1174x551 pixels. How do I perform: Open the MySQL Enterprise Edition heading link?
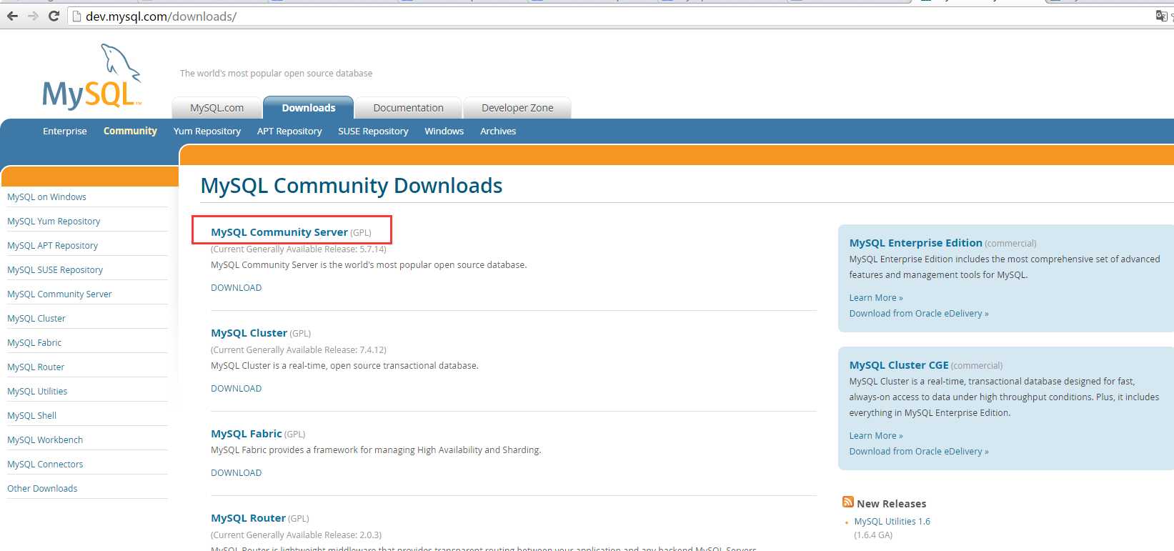click(915, 243)
